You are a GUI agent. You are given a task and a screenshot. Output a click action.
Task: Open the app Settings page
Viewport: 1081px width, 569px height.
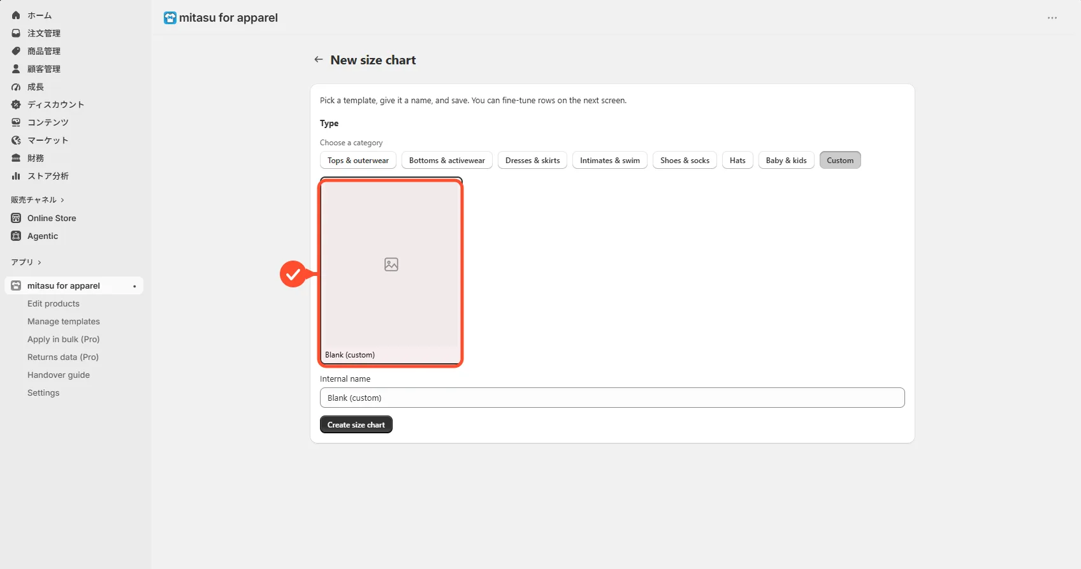point(43,393)
